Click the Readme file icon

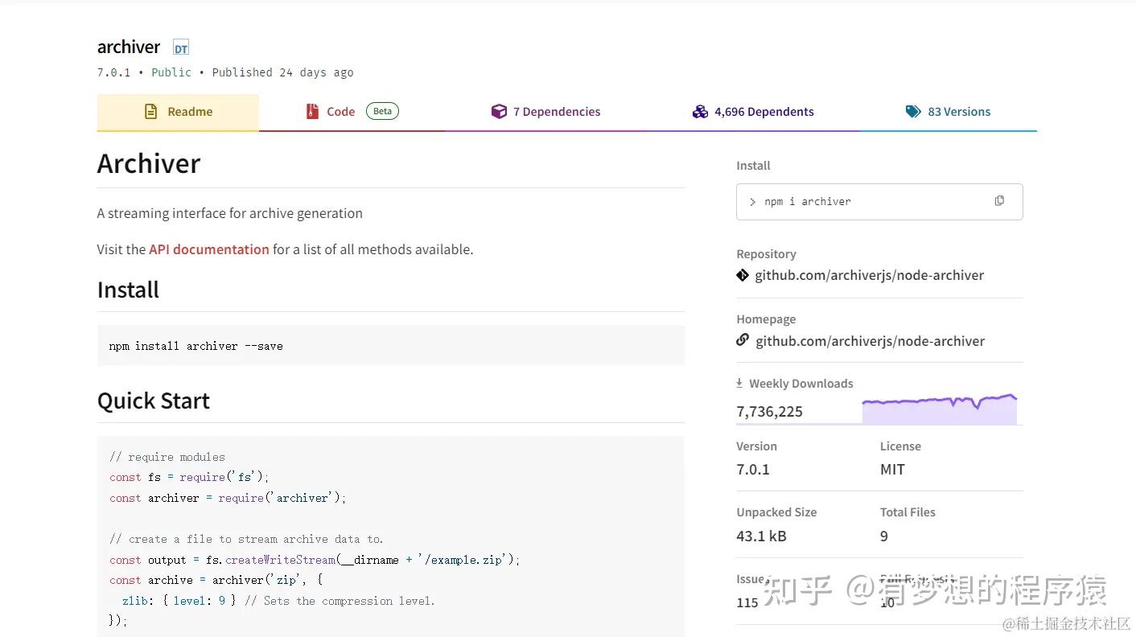[x=150, y=111]
